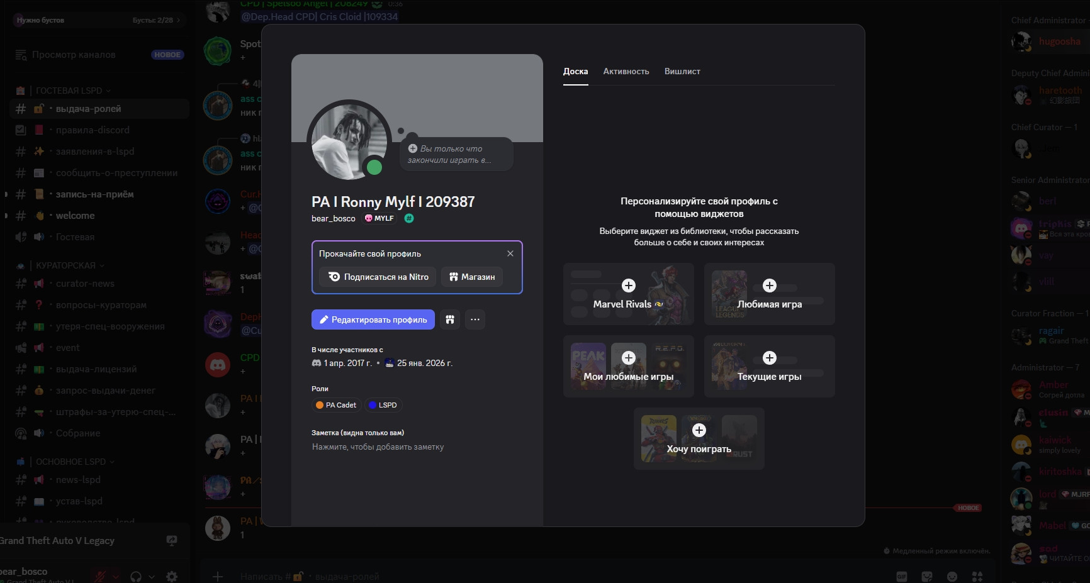Click member haretooth in member list
The image size is (1090, 583).
(x=1048, y=95)
